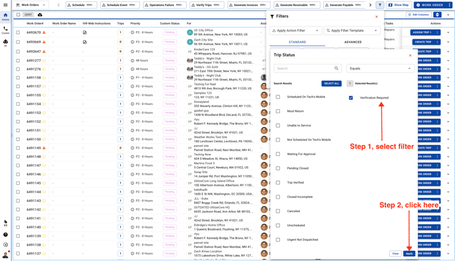Open the Schedule action tab
The height and width of the screenshot is (261, 455).
pyautogui.click(x=81, y=5)
